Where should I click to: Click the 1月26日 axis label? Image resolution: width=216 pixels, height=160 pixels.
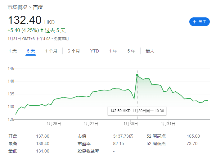pos(54,124)
